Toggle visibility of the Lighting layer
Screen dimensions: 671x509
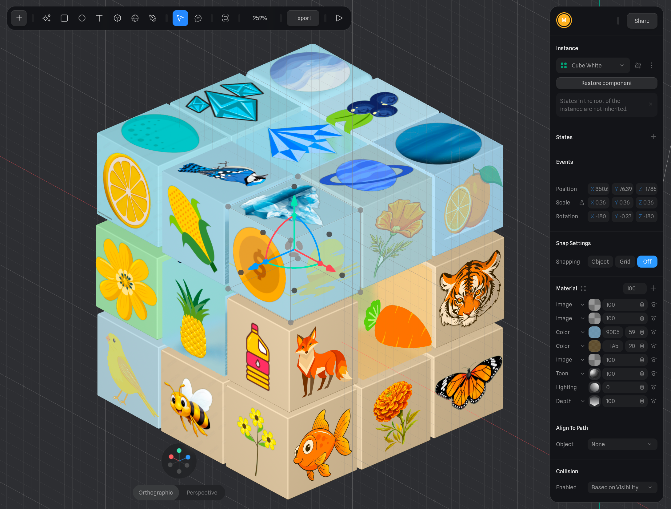(x=654, y=387)
